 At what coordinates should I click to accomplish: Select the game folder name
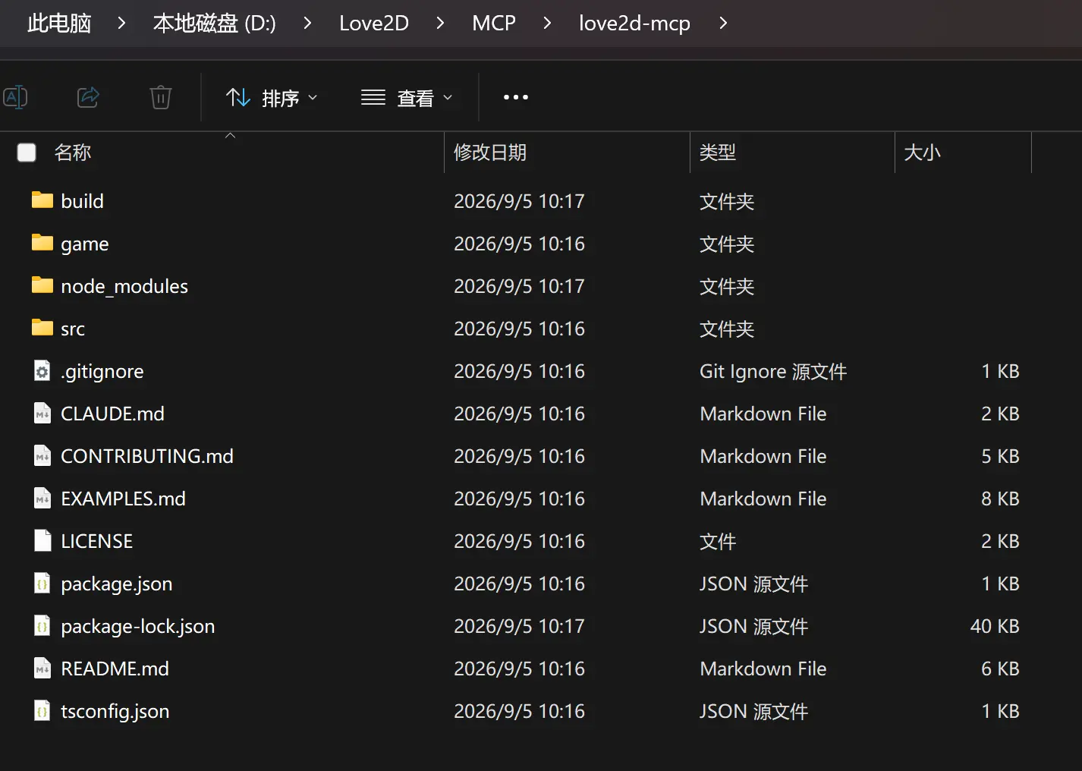coord(85,244)
